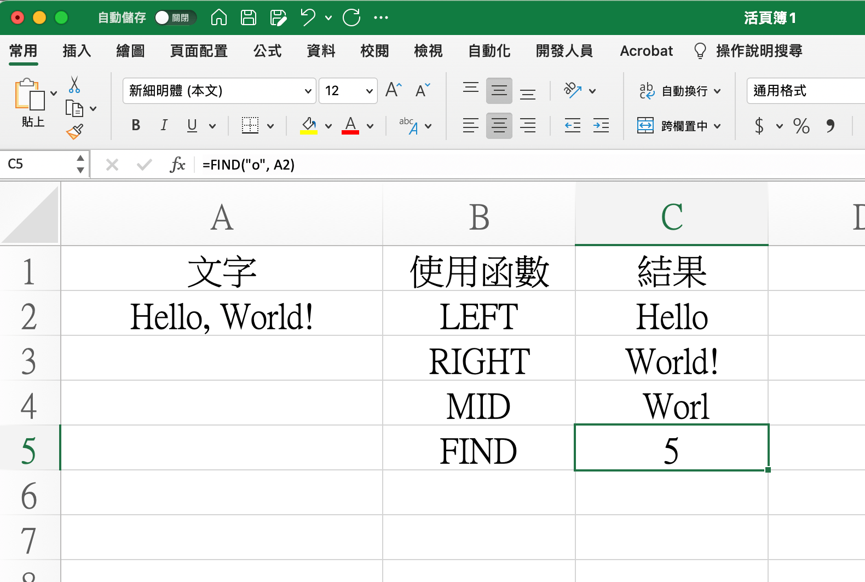Open the 插入 ribbon tab
This screenshot has width=865, height=582.
(x=77, y=51)
